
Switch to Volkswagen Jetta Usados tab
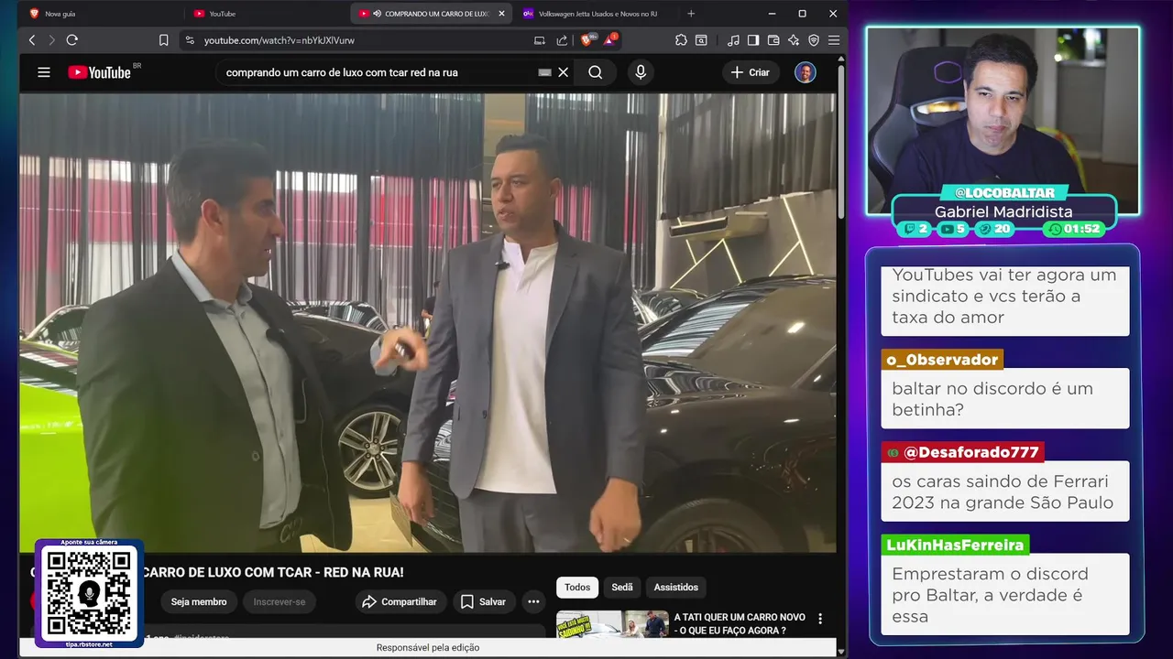[x=597, y=14]
